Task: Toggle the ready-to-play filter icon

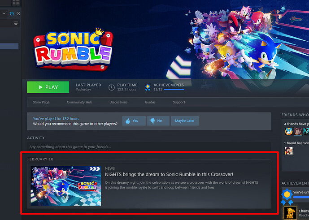Action: (x=18, y=13)
